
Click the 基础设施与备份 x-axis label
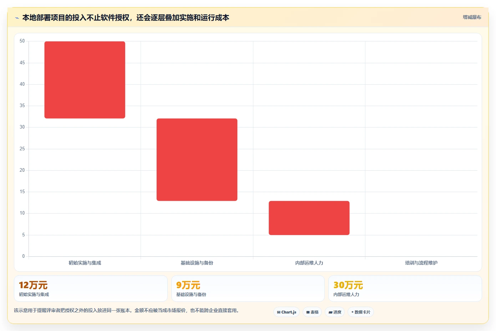coord(197,263)
